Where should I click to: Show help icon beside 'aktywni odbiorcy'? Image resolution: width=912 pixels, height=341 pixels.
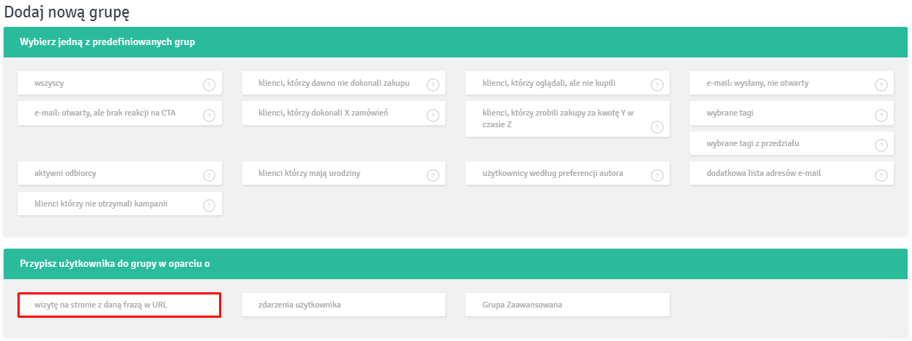coord(209,176)
